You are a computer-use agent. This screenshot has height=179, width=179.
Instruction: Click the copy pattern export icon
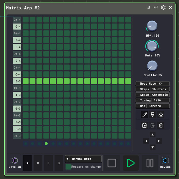click(x=153, y=125)
